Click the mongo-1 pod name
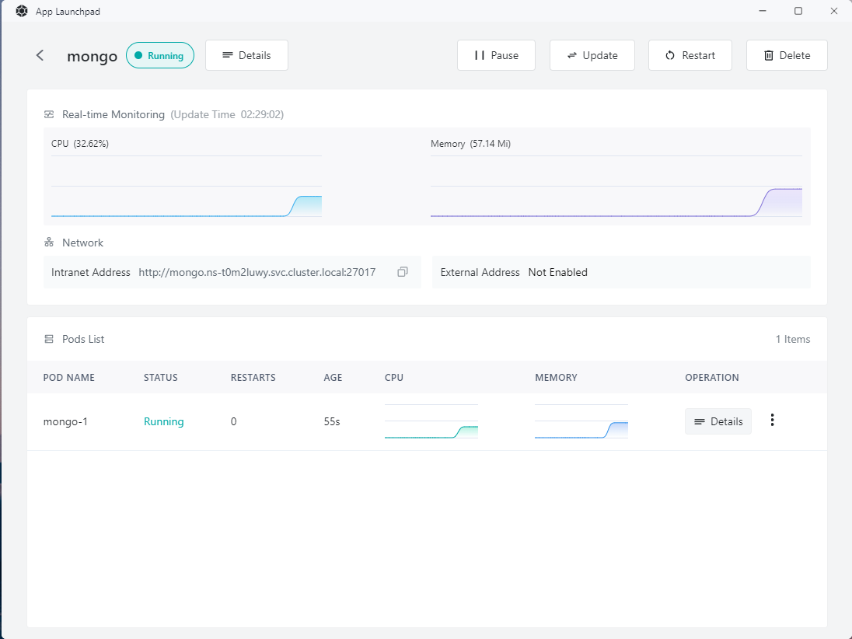This screenshot has height=639, width=852. [x=65, y=421]
